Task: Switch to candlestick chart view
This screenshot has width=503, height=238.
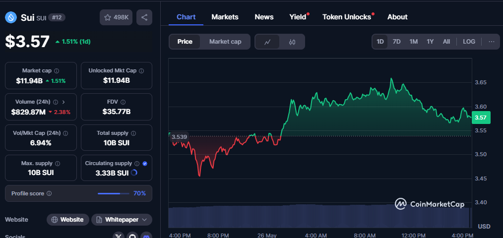Action: click(x=292, y=42)
